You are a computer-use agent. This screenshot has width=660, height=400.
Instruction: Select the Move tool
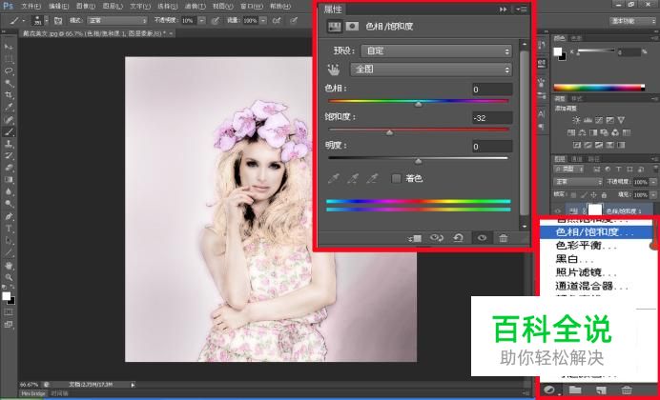[x=9, y=47]
